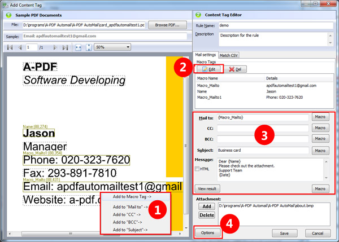Go to the previous PDF page
The width and height of the screenshot is (339, 242).
point(20,47)
